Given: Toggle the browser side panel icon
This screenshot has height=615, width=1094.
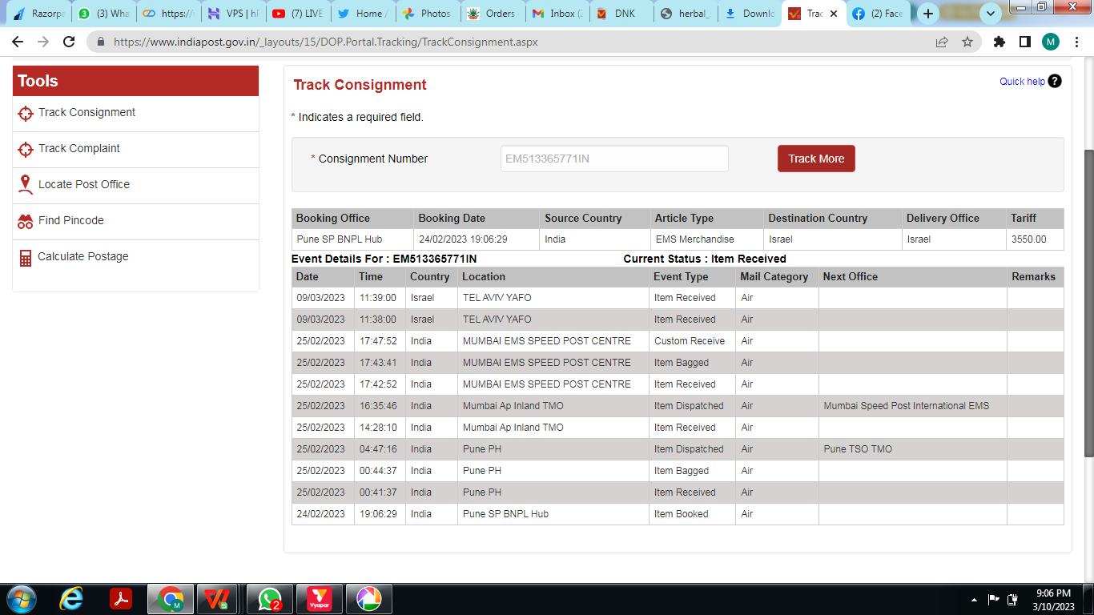Looking at the screenshot, I should (1024, 42).
